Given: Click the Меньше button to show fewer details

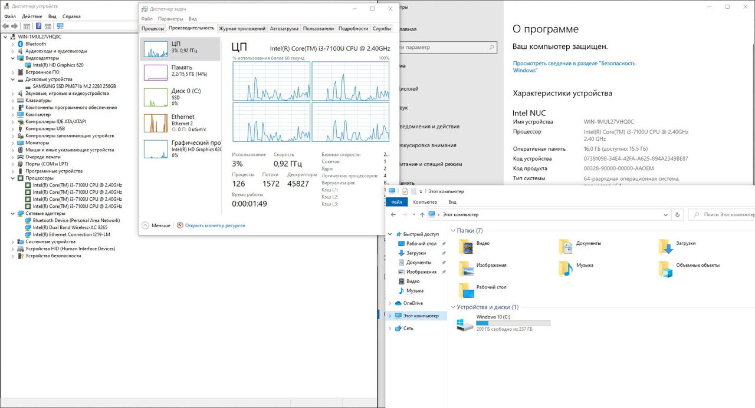Looking at the screenshot, I should (156, 225).
